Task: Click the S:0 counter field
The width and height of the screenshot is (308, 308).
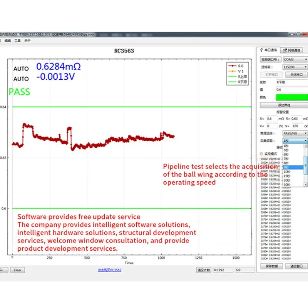Action: [245, 270]
